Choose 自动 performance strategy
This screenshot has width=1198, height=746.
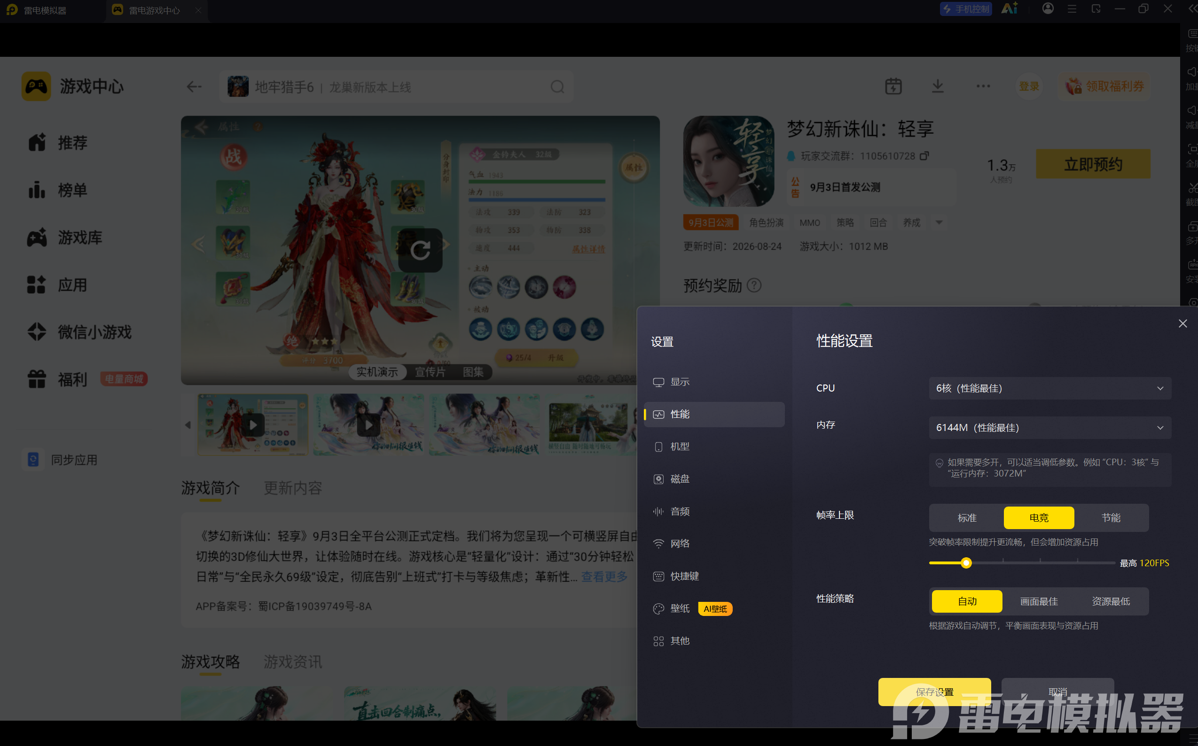coord(967,601)
